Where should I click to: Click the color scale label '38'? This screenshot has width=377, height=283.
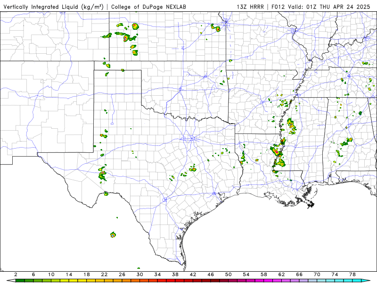pyautogui.click(x=175, y=275)
